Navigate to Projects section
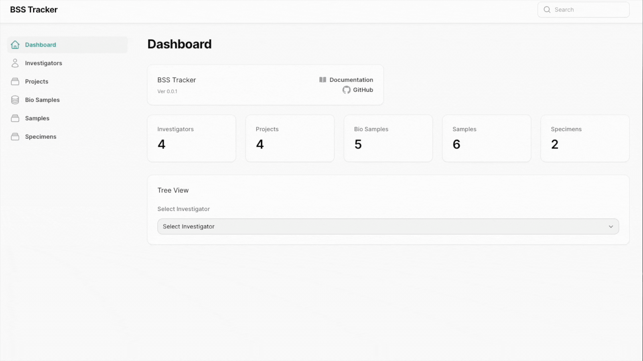Screen dimensions: 643x361 click(37, 81)
